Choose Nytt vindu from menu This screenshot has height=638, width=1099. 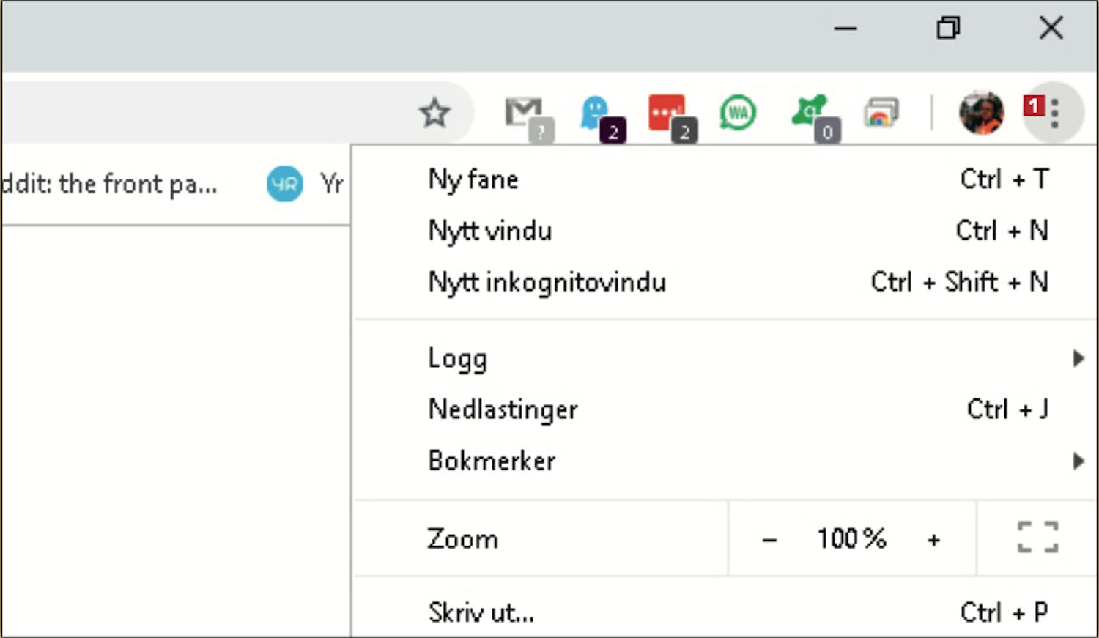[489, 231]
